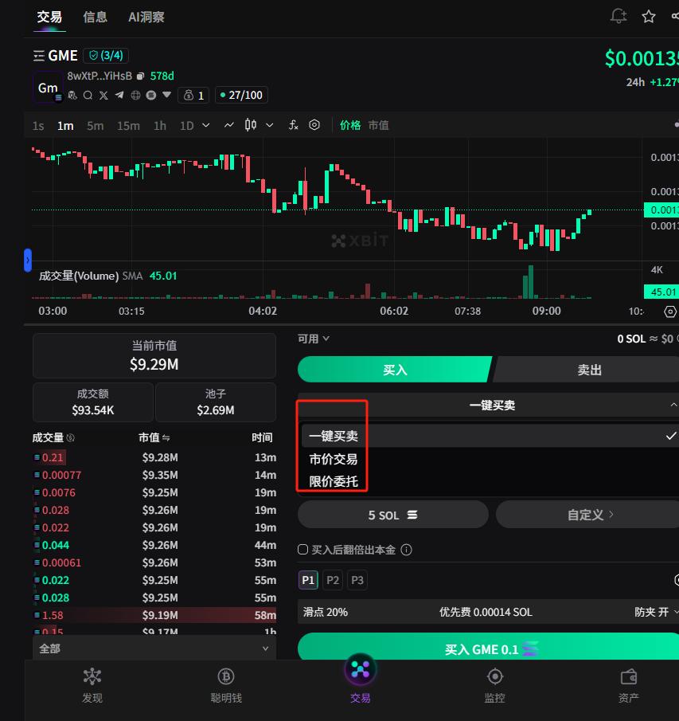Open the fx indicators icon
Screen dimensions: 679x721
coord(293,125)
